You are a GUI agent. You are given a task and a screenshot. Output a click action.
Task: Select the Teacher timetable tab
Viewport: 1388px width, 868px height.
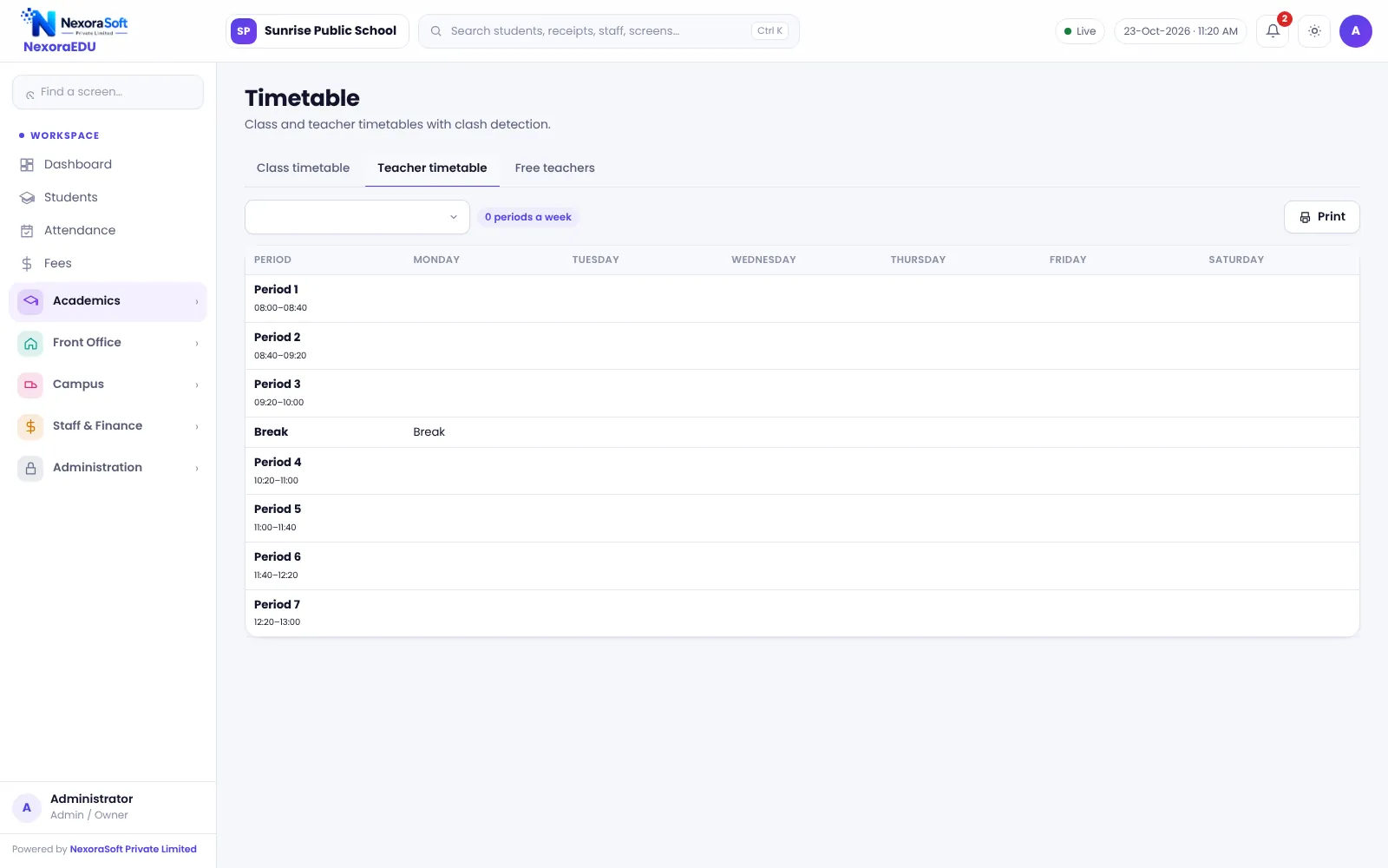pos(432,168)
